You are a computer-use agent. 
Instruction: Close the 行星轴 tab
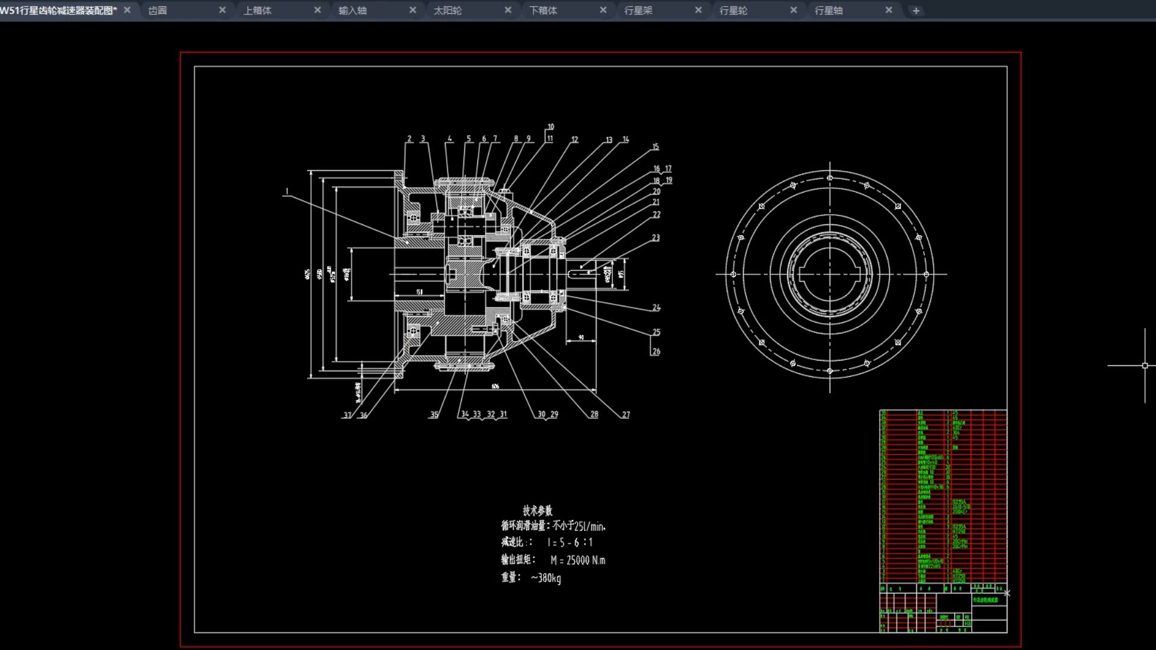(x=888, y=10)
